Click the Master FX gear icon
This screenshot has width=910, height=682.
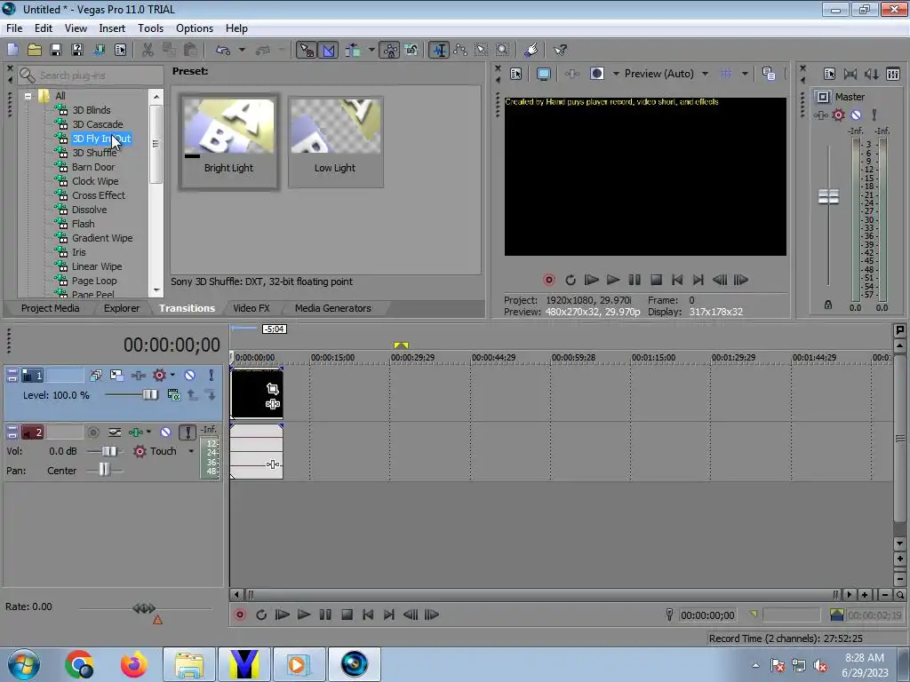839,115
